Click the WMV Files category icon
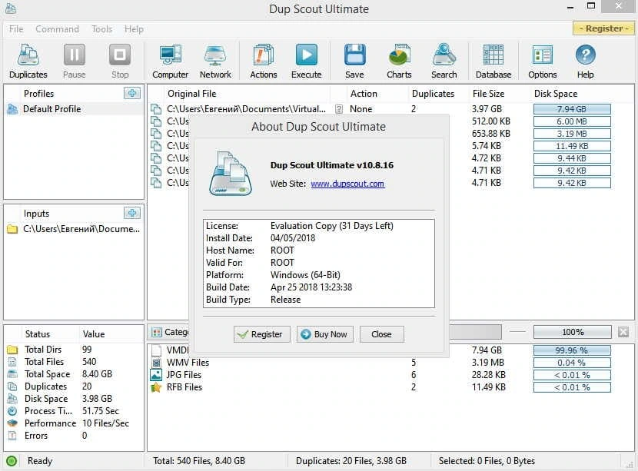Viewport: 638px width, 471px height. (x=156, y=363)
